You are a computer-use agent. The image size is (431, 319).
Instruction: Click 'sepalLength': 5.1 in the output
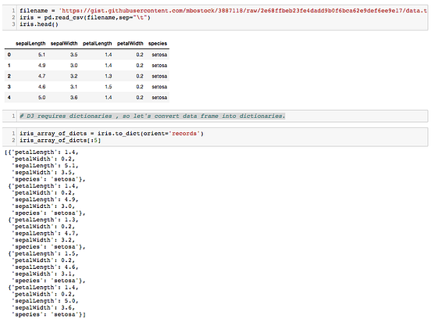[x=45, y=166]
